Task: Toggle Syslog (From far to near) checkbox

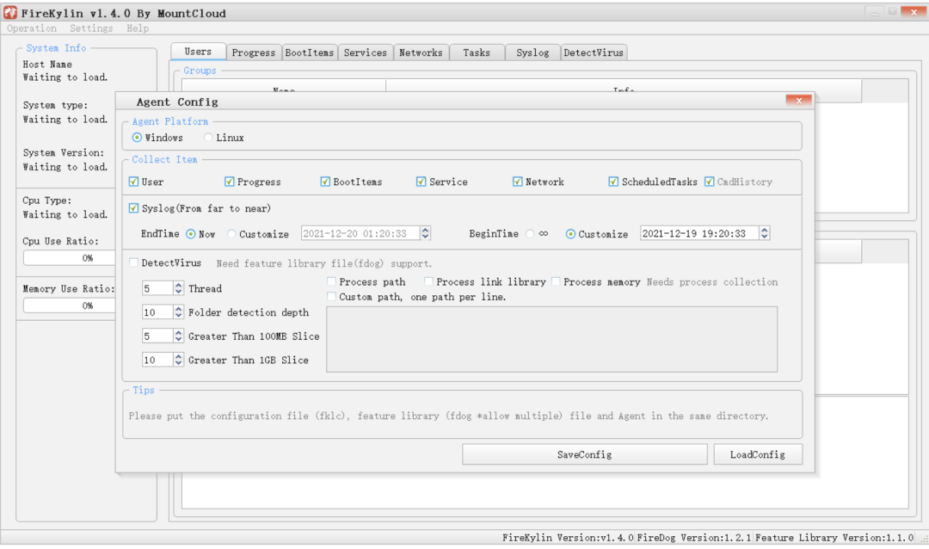Action: point(133,208)
